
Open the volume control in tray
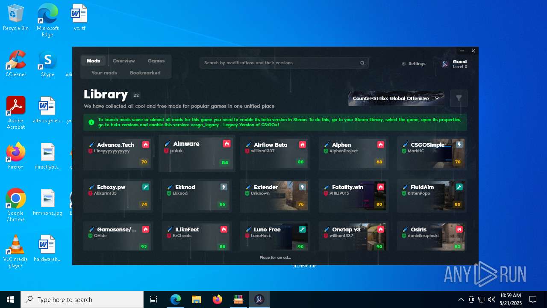pyautogui.click(x=491, y=299)
